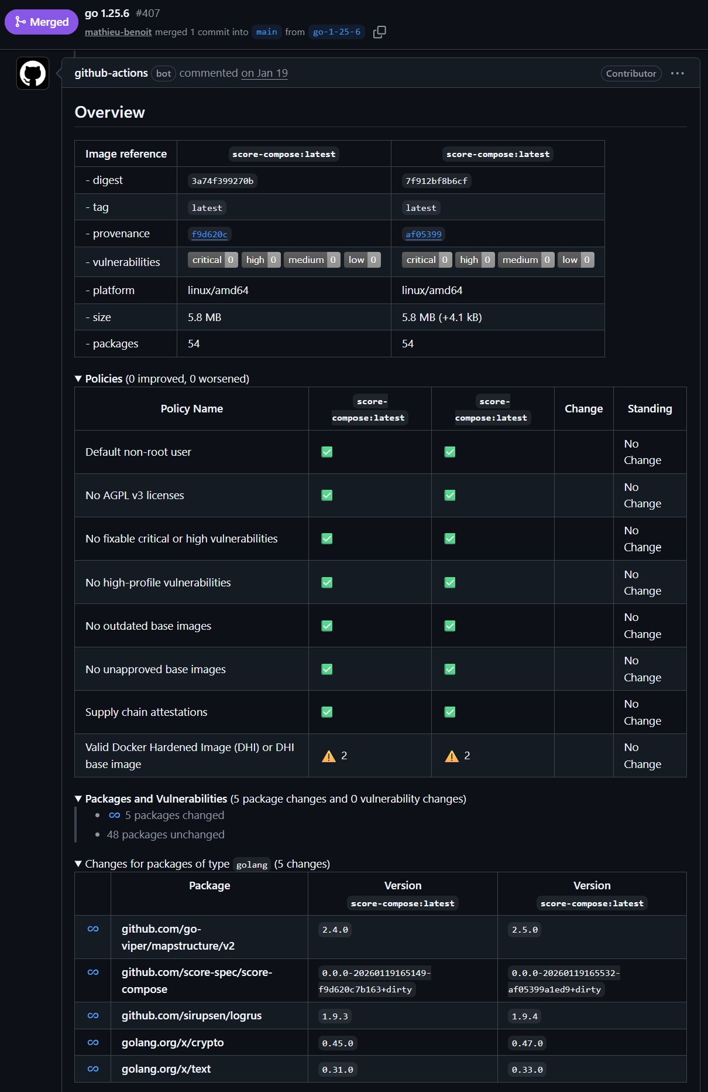The width and height of the screenshot is (708, 1092).
Task: Click second green check for No AGPL v3 licenses
Action: point(450,496)
